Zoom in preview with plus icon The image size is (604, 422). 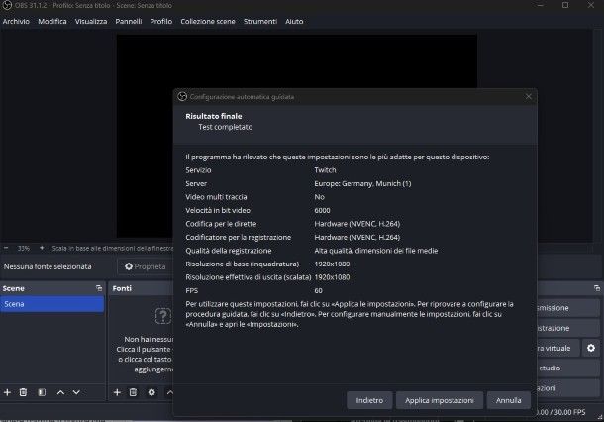[42, 248]
